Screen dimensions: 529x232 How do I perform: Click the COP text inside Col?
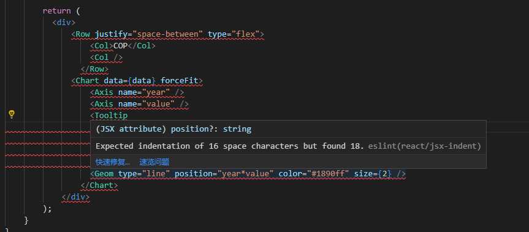pyautogui.click(x=120, y=46)
